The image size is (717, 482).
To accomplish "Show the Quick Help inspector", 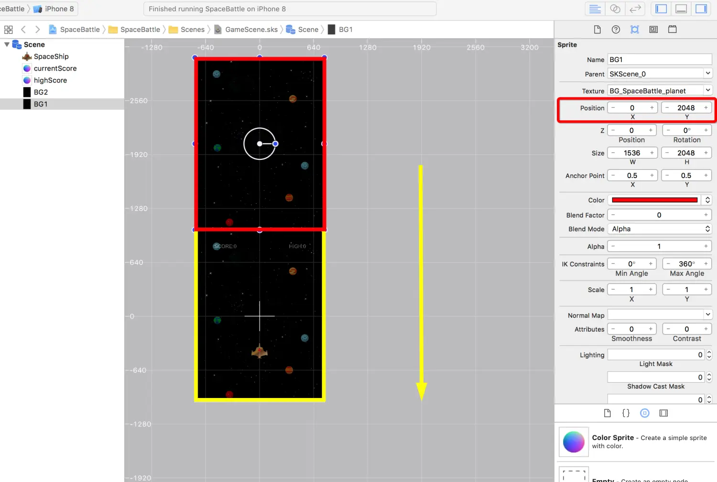I will 616,30.
